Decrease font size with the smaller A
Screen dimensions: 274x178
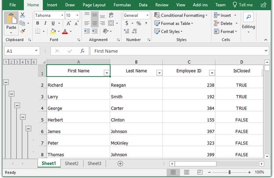click(x=76, y=23)
